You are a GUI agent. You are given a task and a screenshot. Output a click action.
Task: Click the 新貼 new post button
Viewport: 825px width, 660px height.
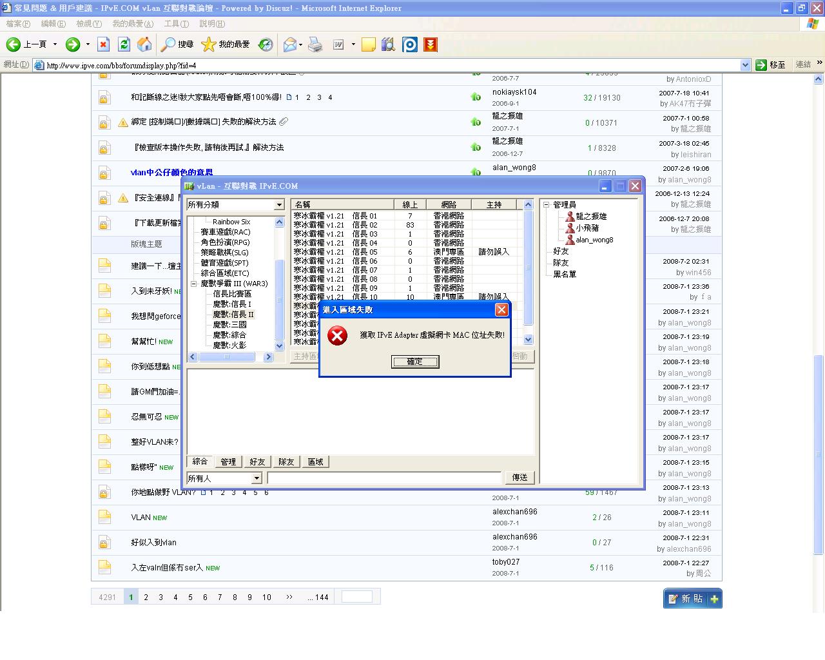click(692, 599)
